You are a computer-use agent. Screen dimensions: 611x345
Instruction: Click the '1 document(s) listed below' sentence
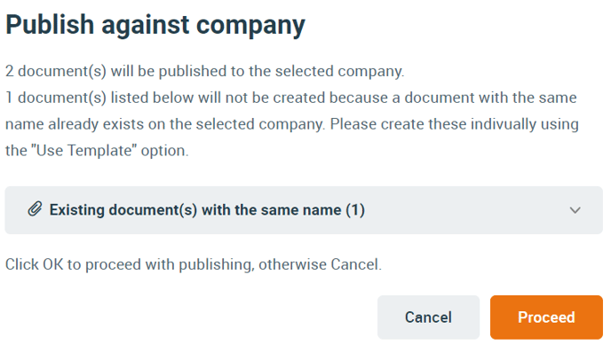(291, 124)
